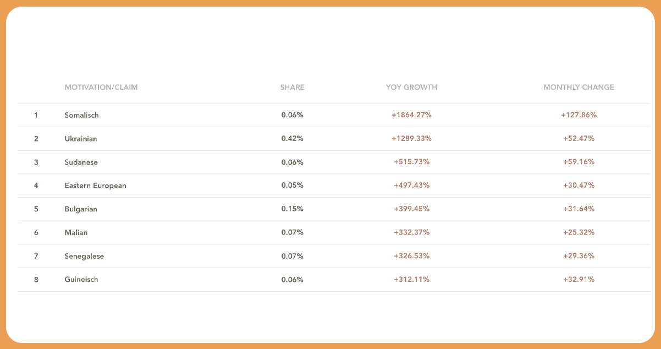Click the rank number 8 cell
Viewport: 661px width, 349px height.
click(36, 280)
